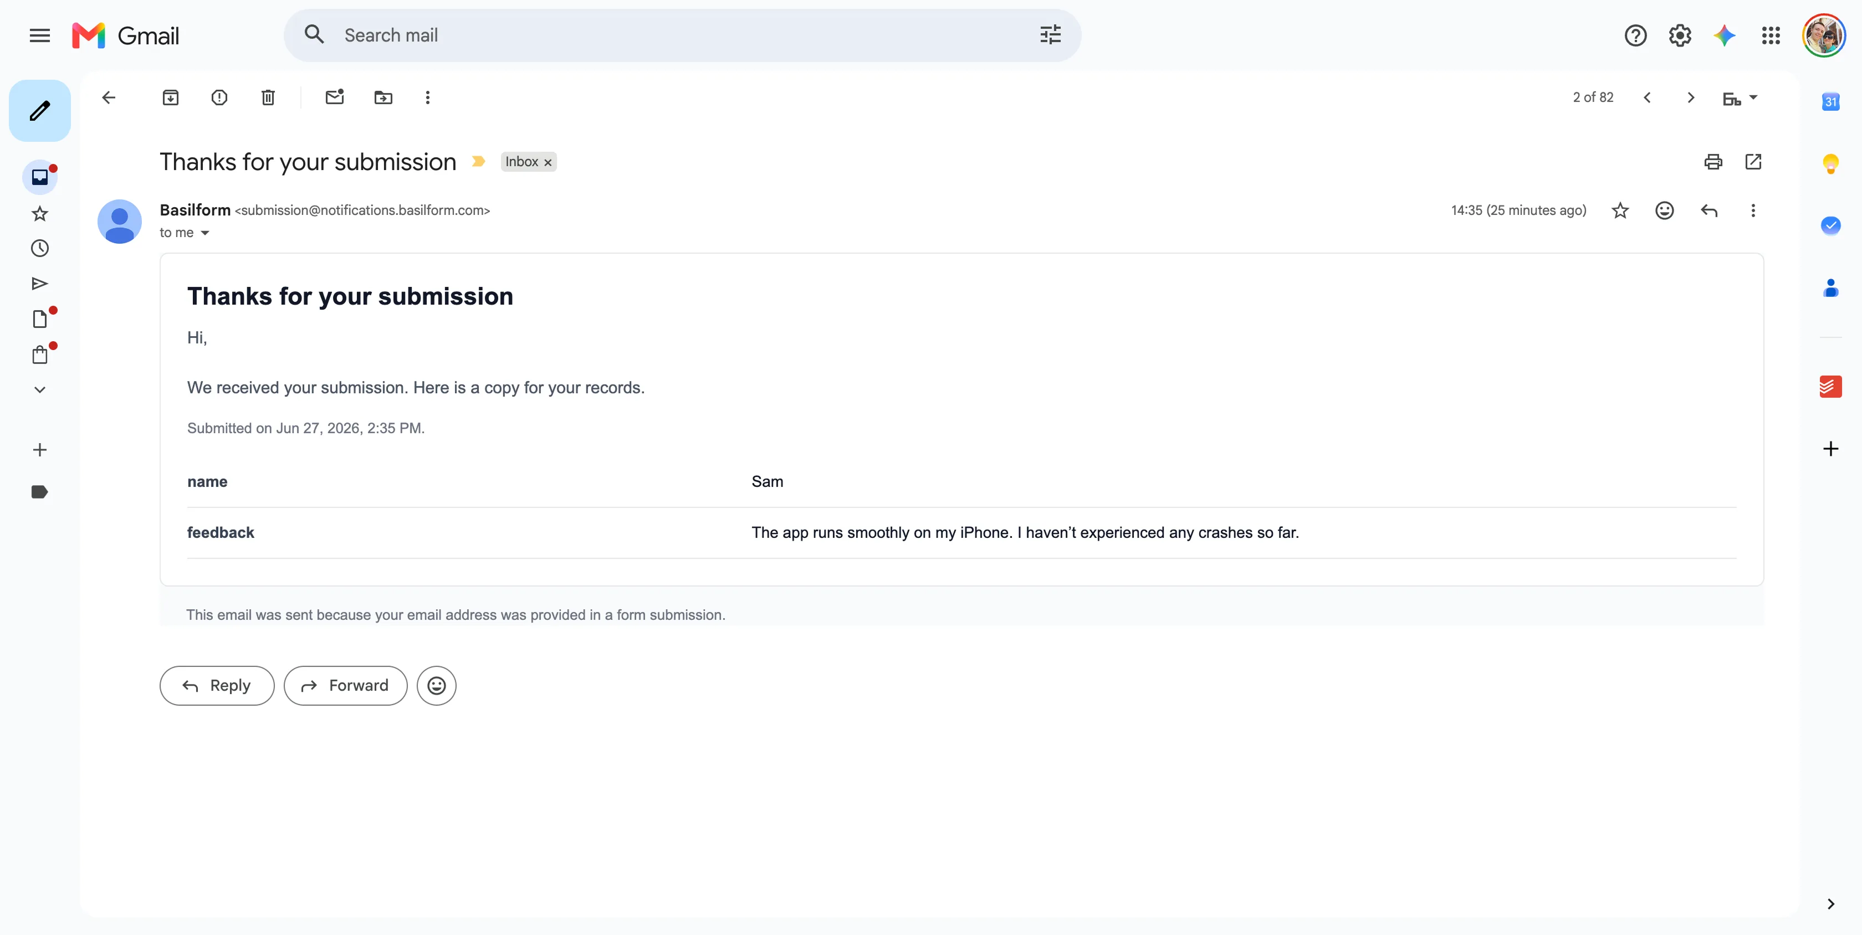
Task: Open Google Calendar side panel
Action: (x=1831, y=102)
